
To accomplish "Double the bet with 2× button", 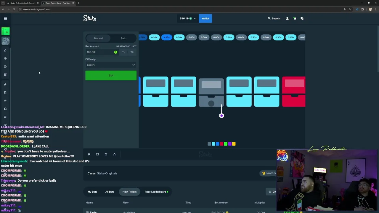I will (x=132, y=52).
